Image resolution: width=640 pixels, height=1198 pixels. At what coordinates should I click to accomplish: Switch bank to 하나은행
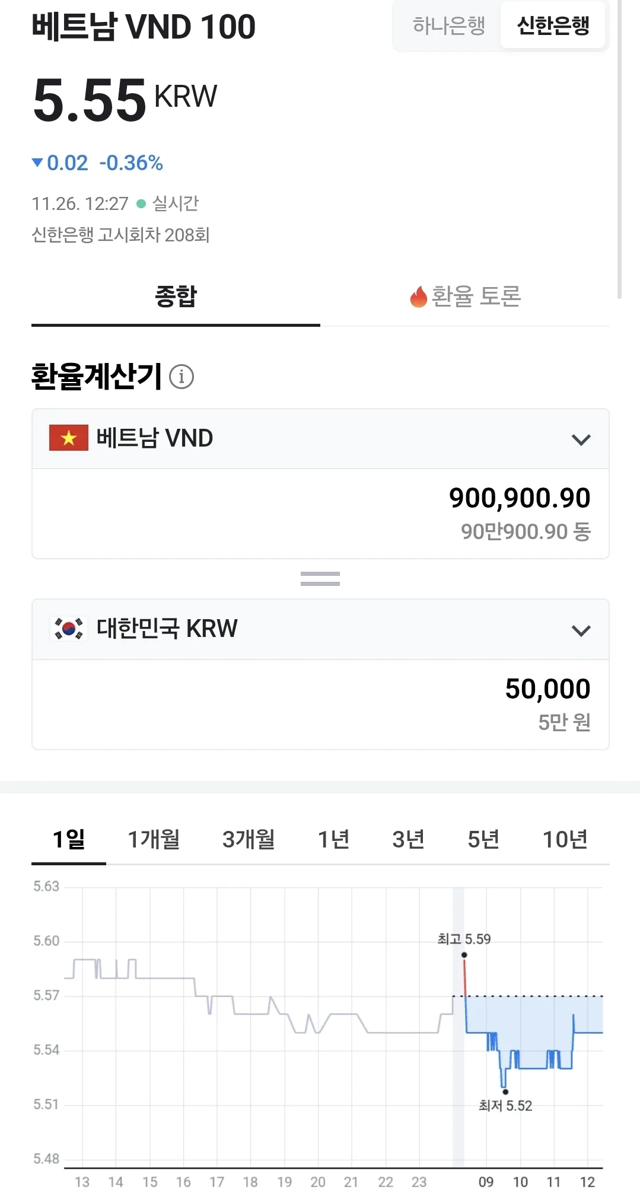click(x=449, y=26)
